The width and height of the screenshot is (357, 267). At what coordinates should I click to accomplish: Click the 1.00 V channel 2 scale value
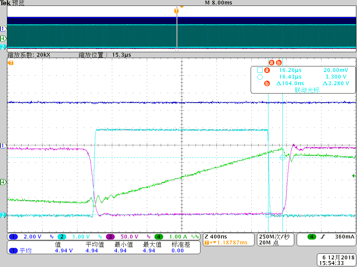[x=81, y=237]
